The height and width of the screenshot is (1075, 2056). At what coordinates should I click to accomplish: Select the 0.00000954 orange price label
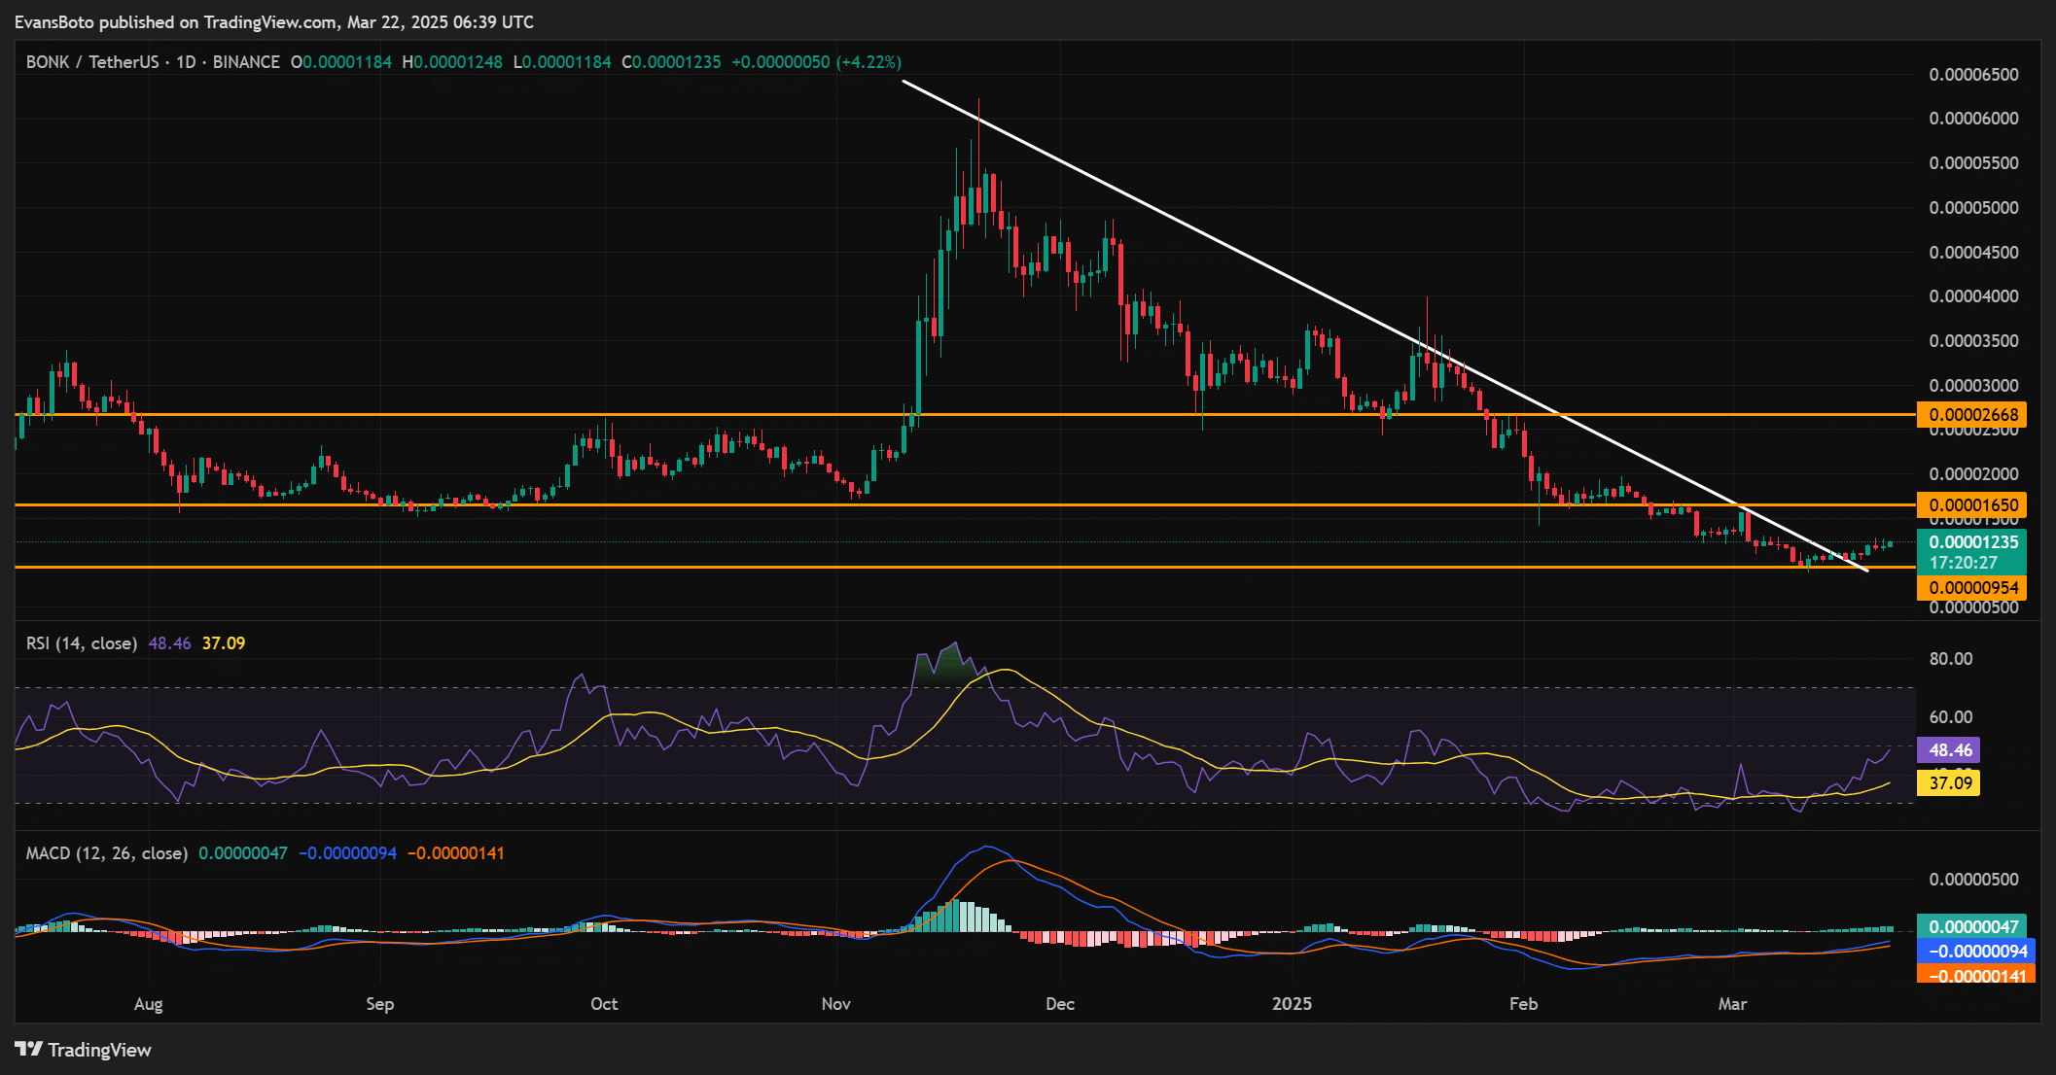[1971, 588]
